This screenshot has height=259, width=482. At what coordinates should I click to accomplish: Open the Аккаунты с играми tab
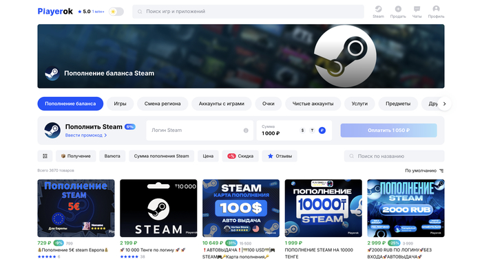(222, 104)
